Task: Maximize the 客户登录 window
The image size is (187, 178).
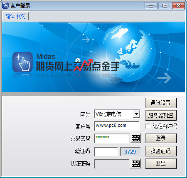Action: 165,6
